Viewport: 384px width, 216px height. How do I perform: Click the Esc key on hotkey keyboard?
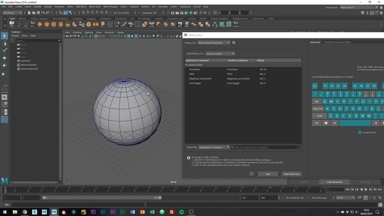click(315, 86)
